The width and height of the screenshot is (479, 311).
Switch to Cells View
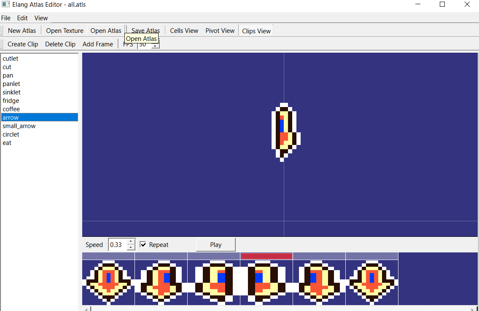pyautogui.click(x=184, y=30)
